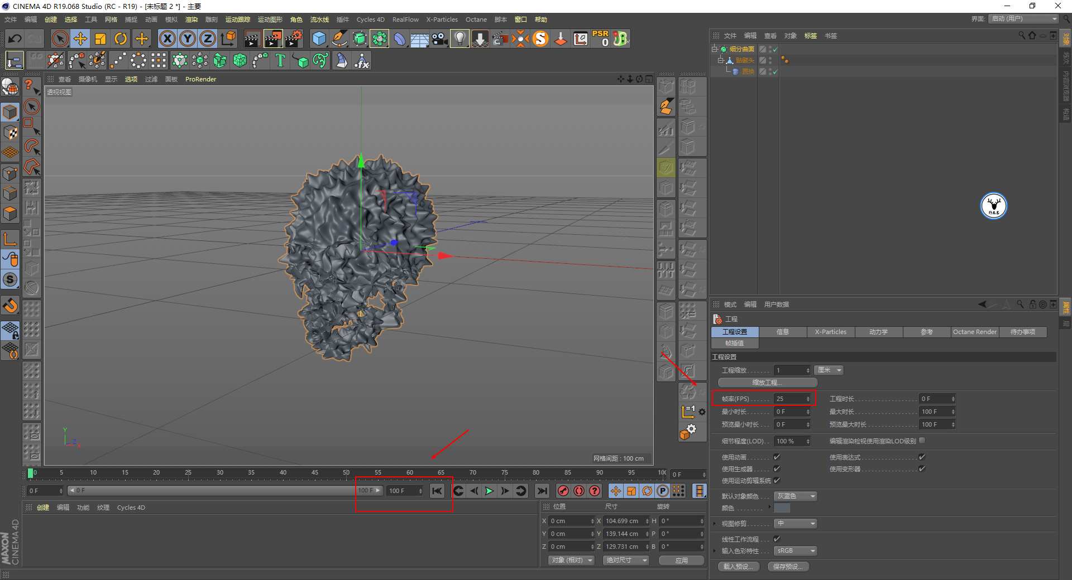Enable the render LOD level checkbox

(x=922, y=440)
